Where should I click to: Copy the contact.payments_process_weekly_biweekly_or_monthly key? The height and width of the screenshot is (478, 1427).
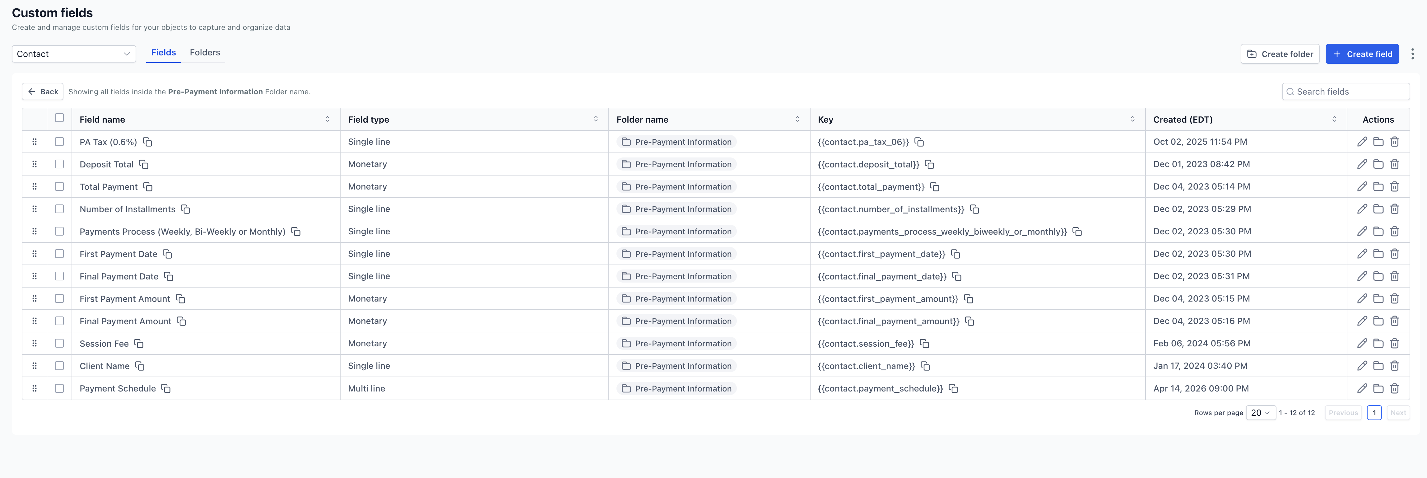1077,232
